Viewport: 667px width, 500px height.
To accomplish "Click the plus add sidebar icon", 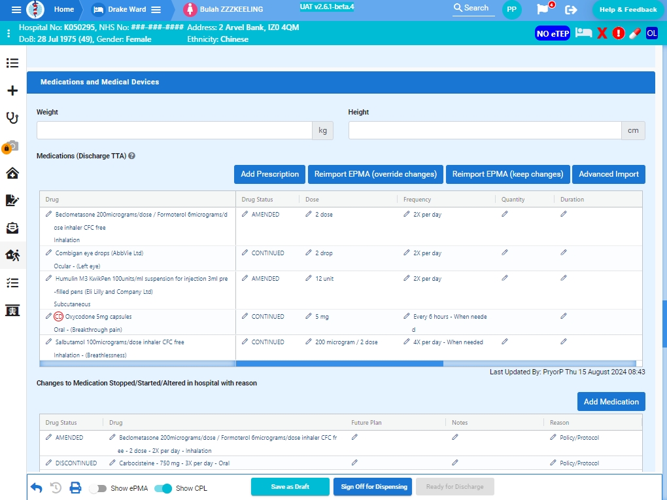I will 12,91.
